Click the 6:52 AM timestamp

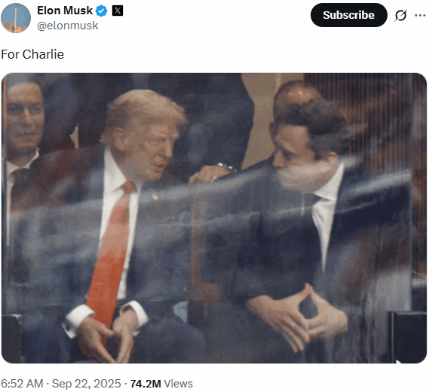click(22, 384)
